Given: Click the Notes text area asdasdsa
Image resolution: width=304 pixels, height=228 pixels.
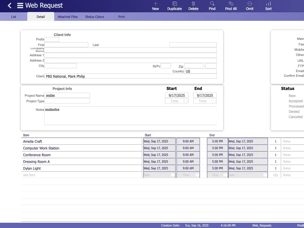Looking at the screenshot, I should [x=130, y=116].
